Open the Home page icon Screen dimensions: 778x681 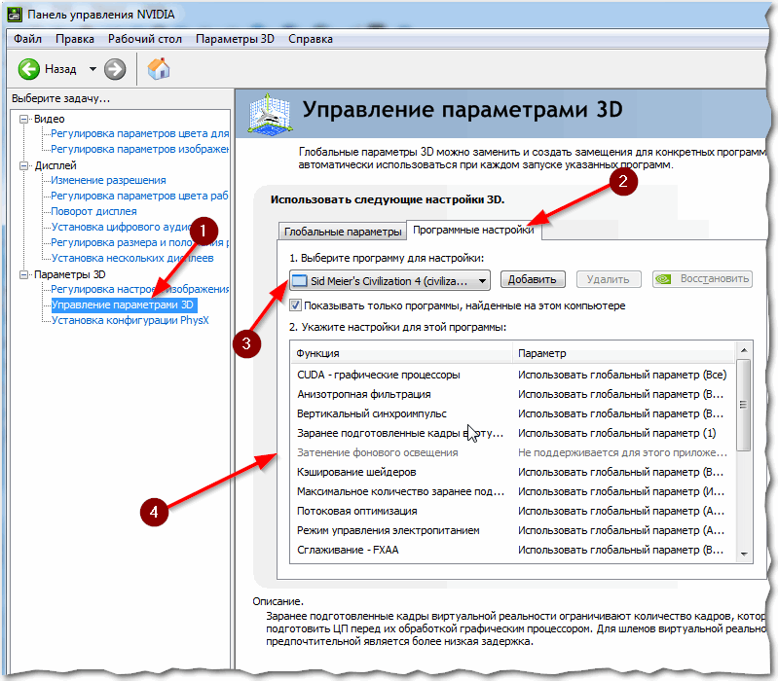tap(159, 69)
